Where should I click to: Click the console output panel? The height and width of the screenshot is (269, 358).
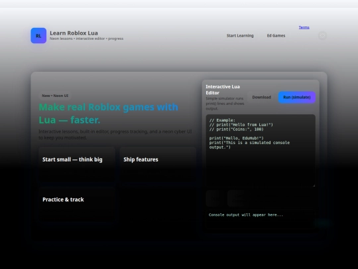coord(261,219)
